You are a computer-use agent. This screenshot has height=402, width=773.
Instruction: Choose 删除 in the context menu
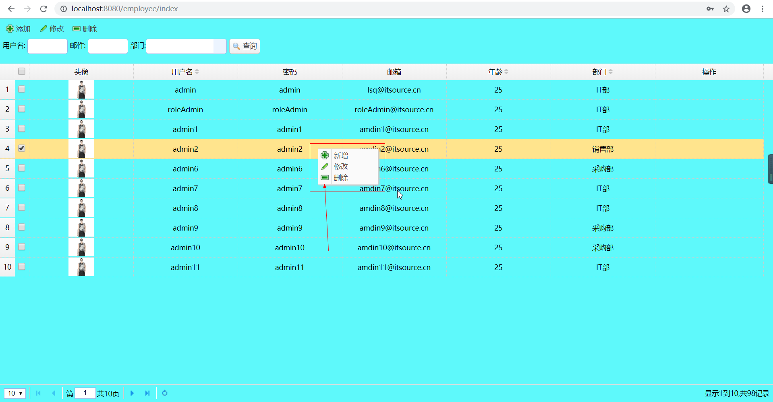(x=340, y=177)
